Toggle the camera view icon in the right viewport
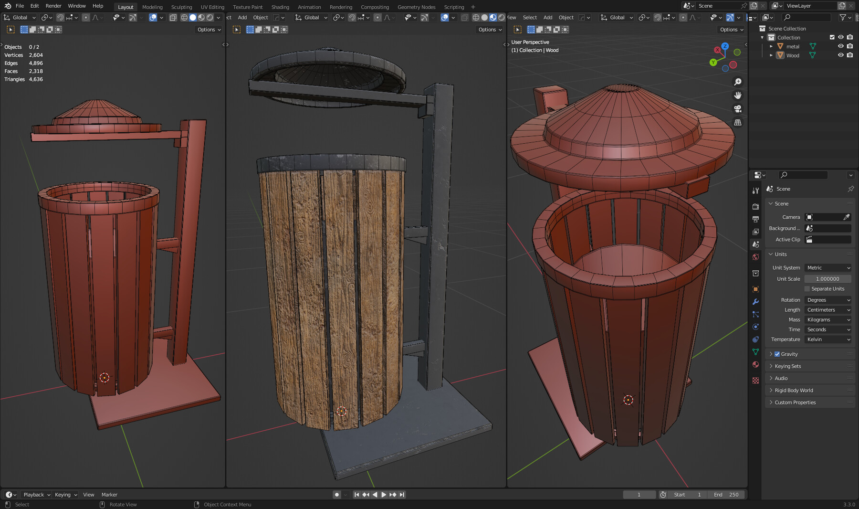Viewport: 859px width, 509px height. (738, 108)
